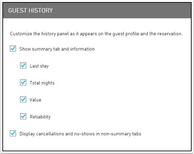Screen dimensions: 194x154
Task: Click 'Display cancellations and no-shows in non-summary tabs' text
Action: 80,134
